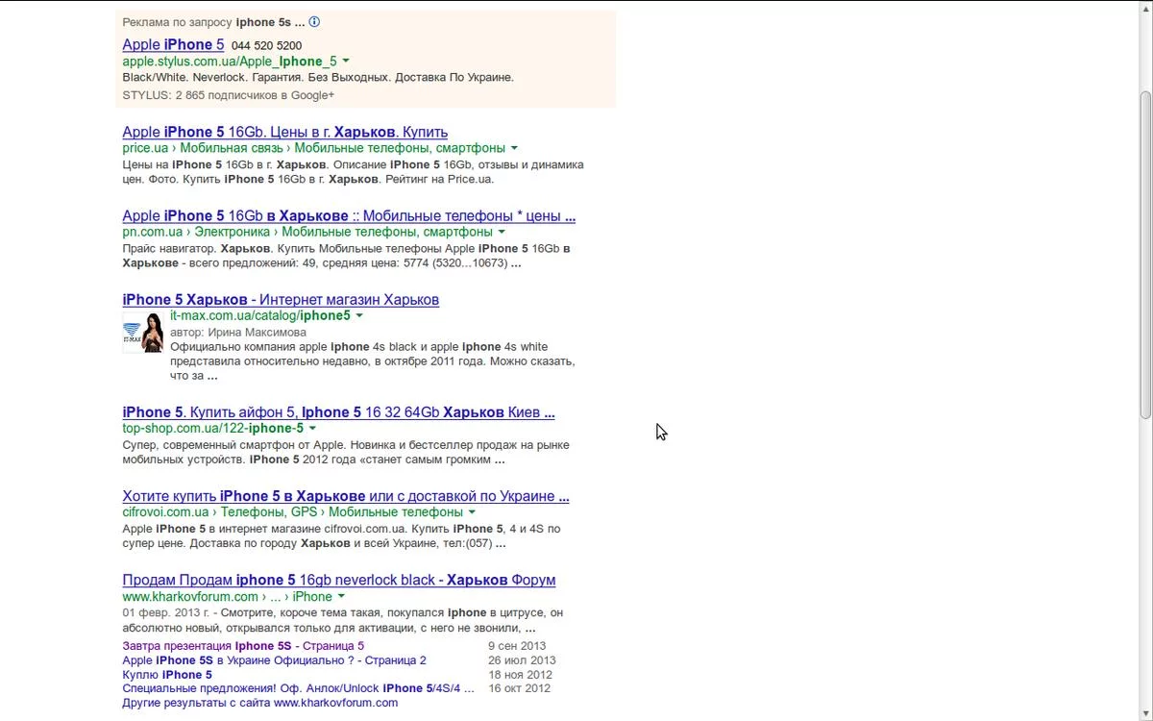Click the date '16 окт 2012'
This screenshot has height=721, width=1153.
pyautogui.click(x=520, y=688)
